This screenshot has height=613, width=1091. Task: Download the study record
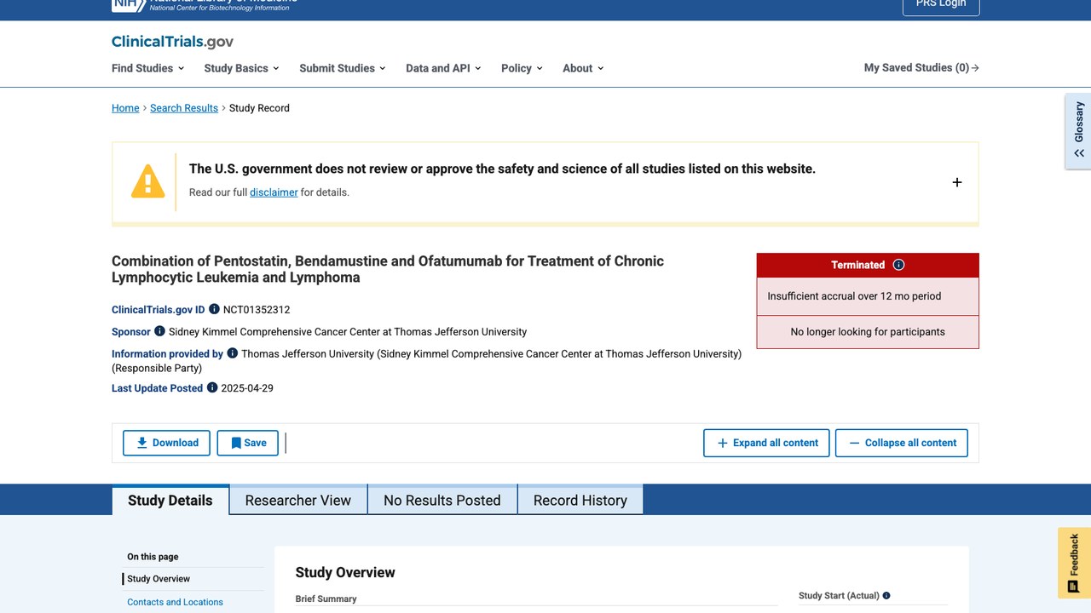[x=166, y=443]
